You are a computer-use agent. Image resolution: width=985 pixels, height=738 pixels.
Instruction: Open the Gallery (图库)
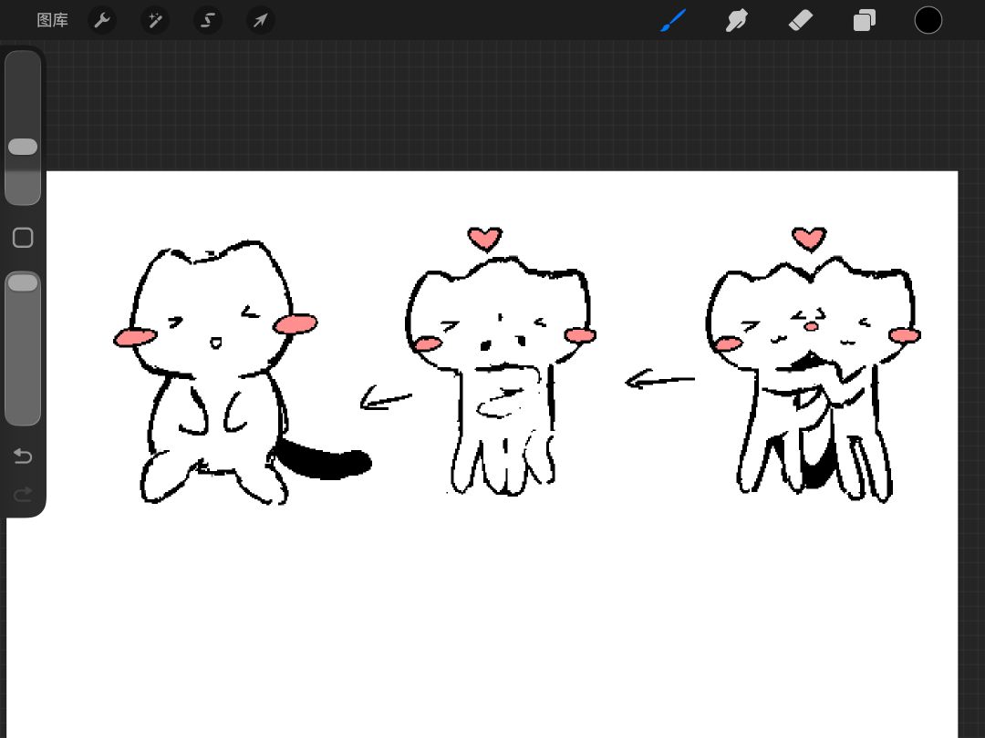pyautogui.click(x=52, y=21)
